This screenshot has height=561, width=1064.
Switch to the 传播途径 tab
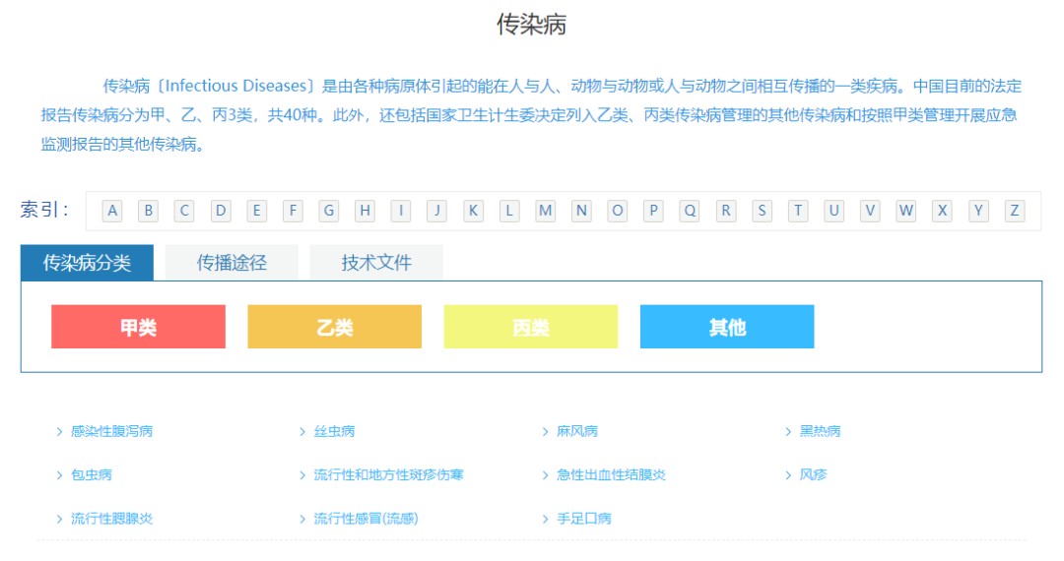pos(232,263)
